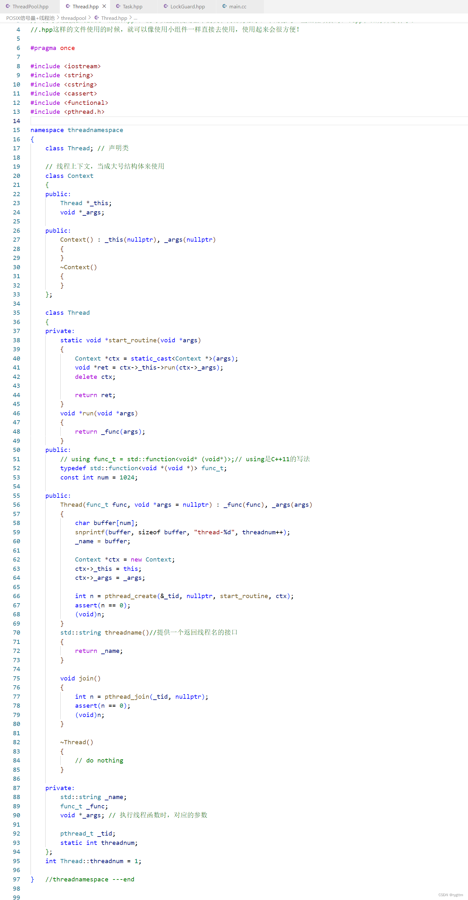Click 'char buffer[num];' line

106,523
